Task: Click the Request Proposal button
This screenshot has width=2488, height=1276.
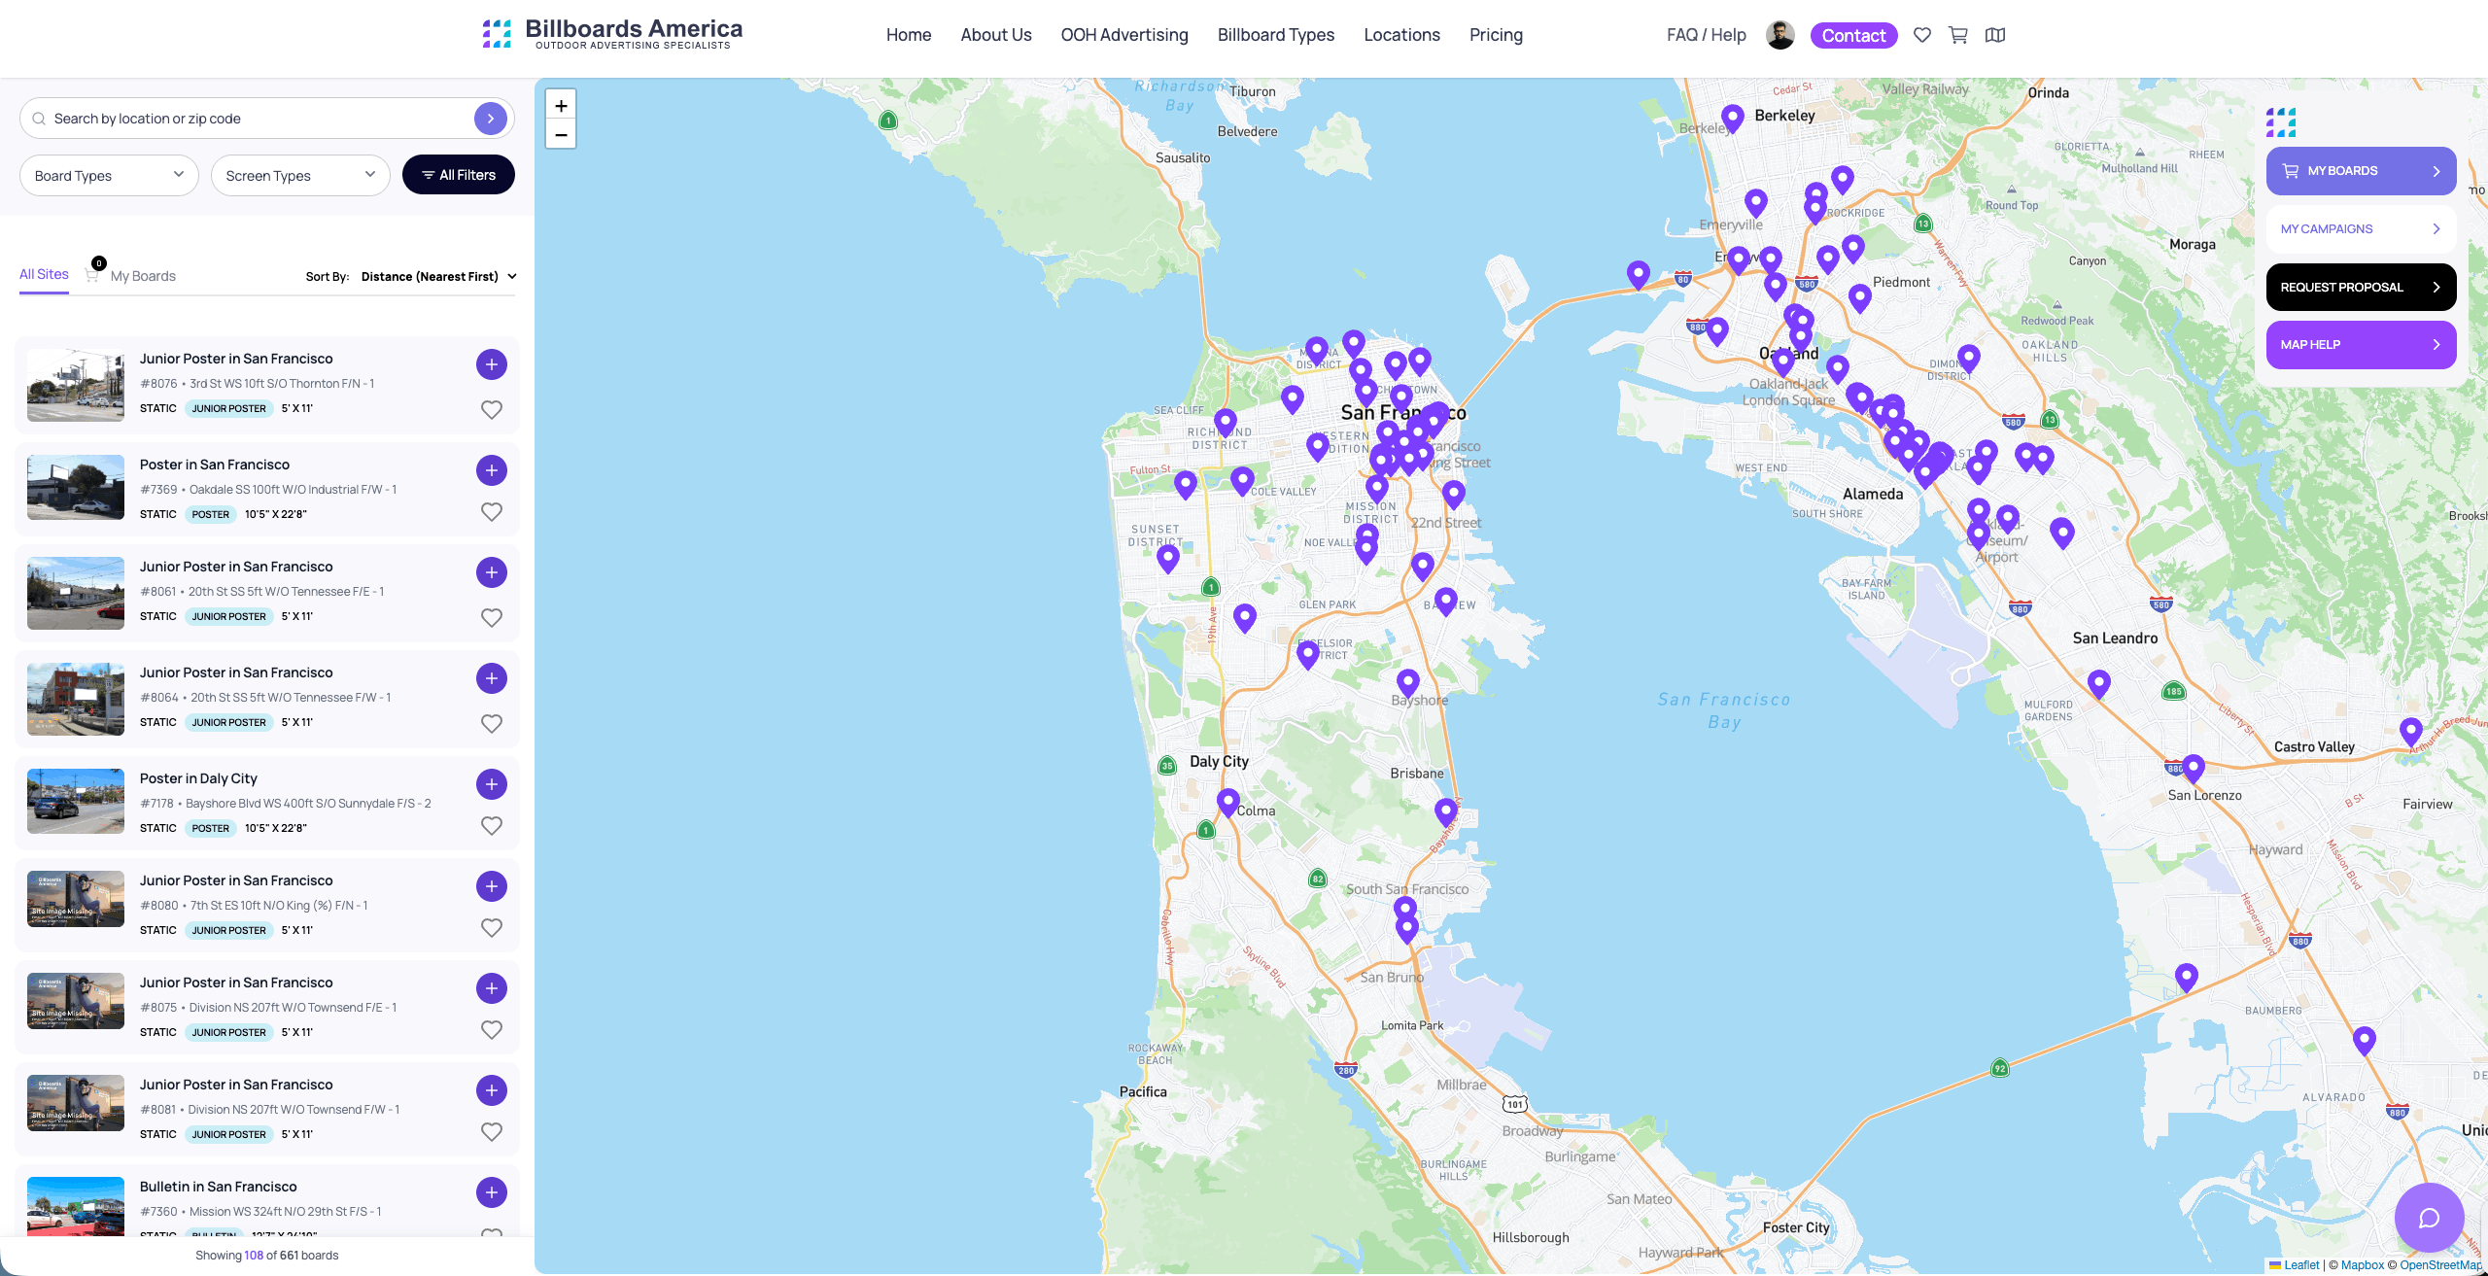Action: tap(2361, 287)
